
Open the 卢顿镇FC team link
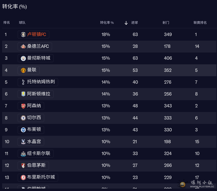coord(37,35)
